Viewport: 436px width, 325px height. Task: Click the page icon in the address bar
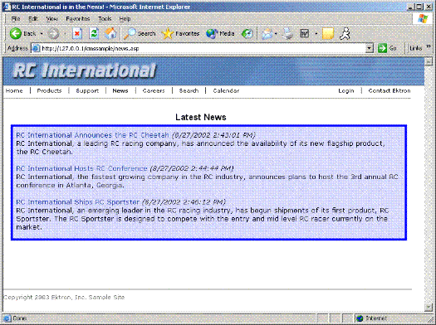click(x=36, y=48)
